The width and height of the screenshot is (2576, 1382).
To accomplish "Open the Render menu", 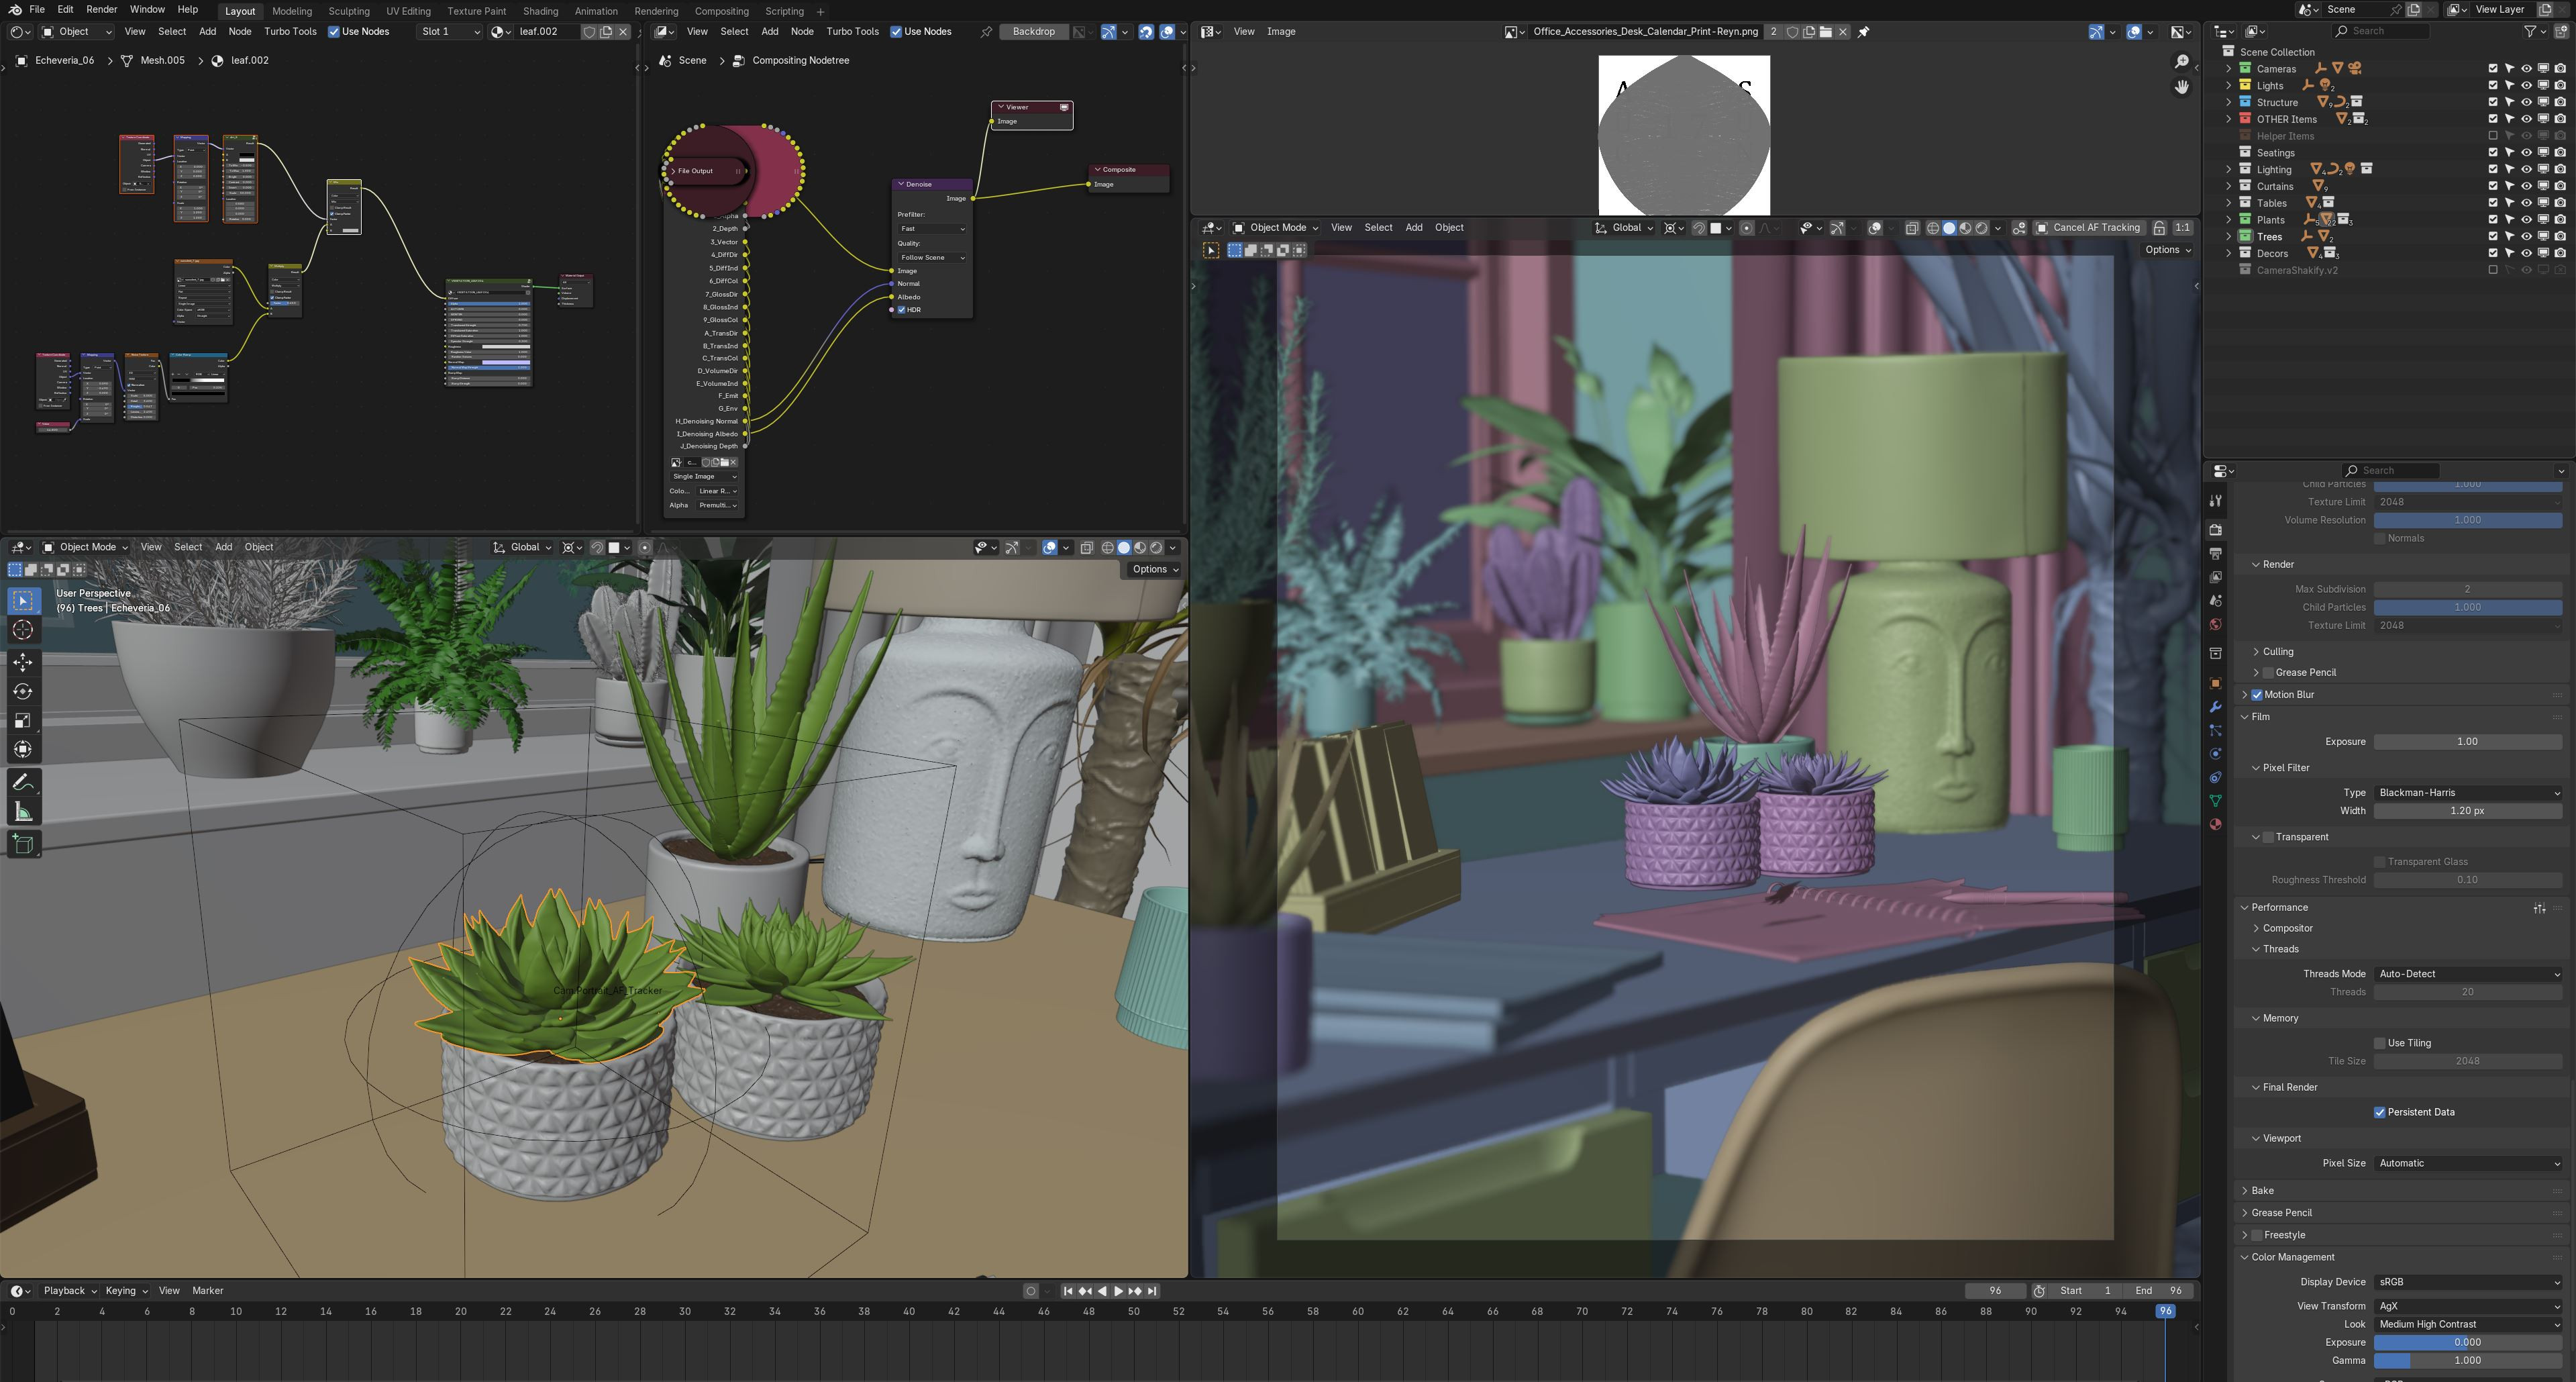I will pyautogui.click(x=101, y=9).
